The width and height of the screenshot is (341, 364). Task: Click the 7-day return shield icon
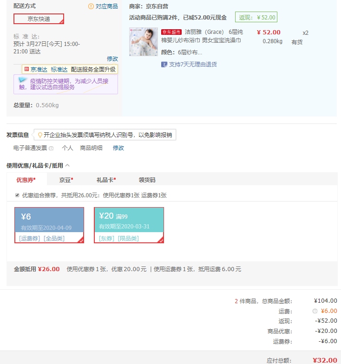[164, 64]
